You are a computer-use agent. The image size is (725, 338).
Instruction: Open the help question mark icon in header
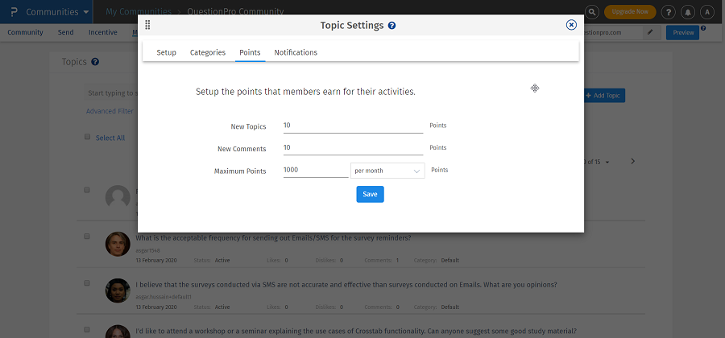point(668,12)
